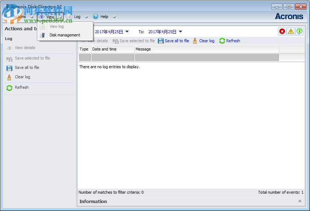
Task: Click the Message filter field
Action: 207,58
